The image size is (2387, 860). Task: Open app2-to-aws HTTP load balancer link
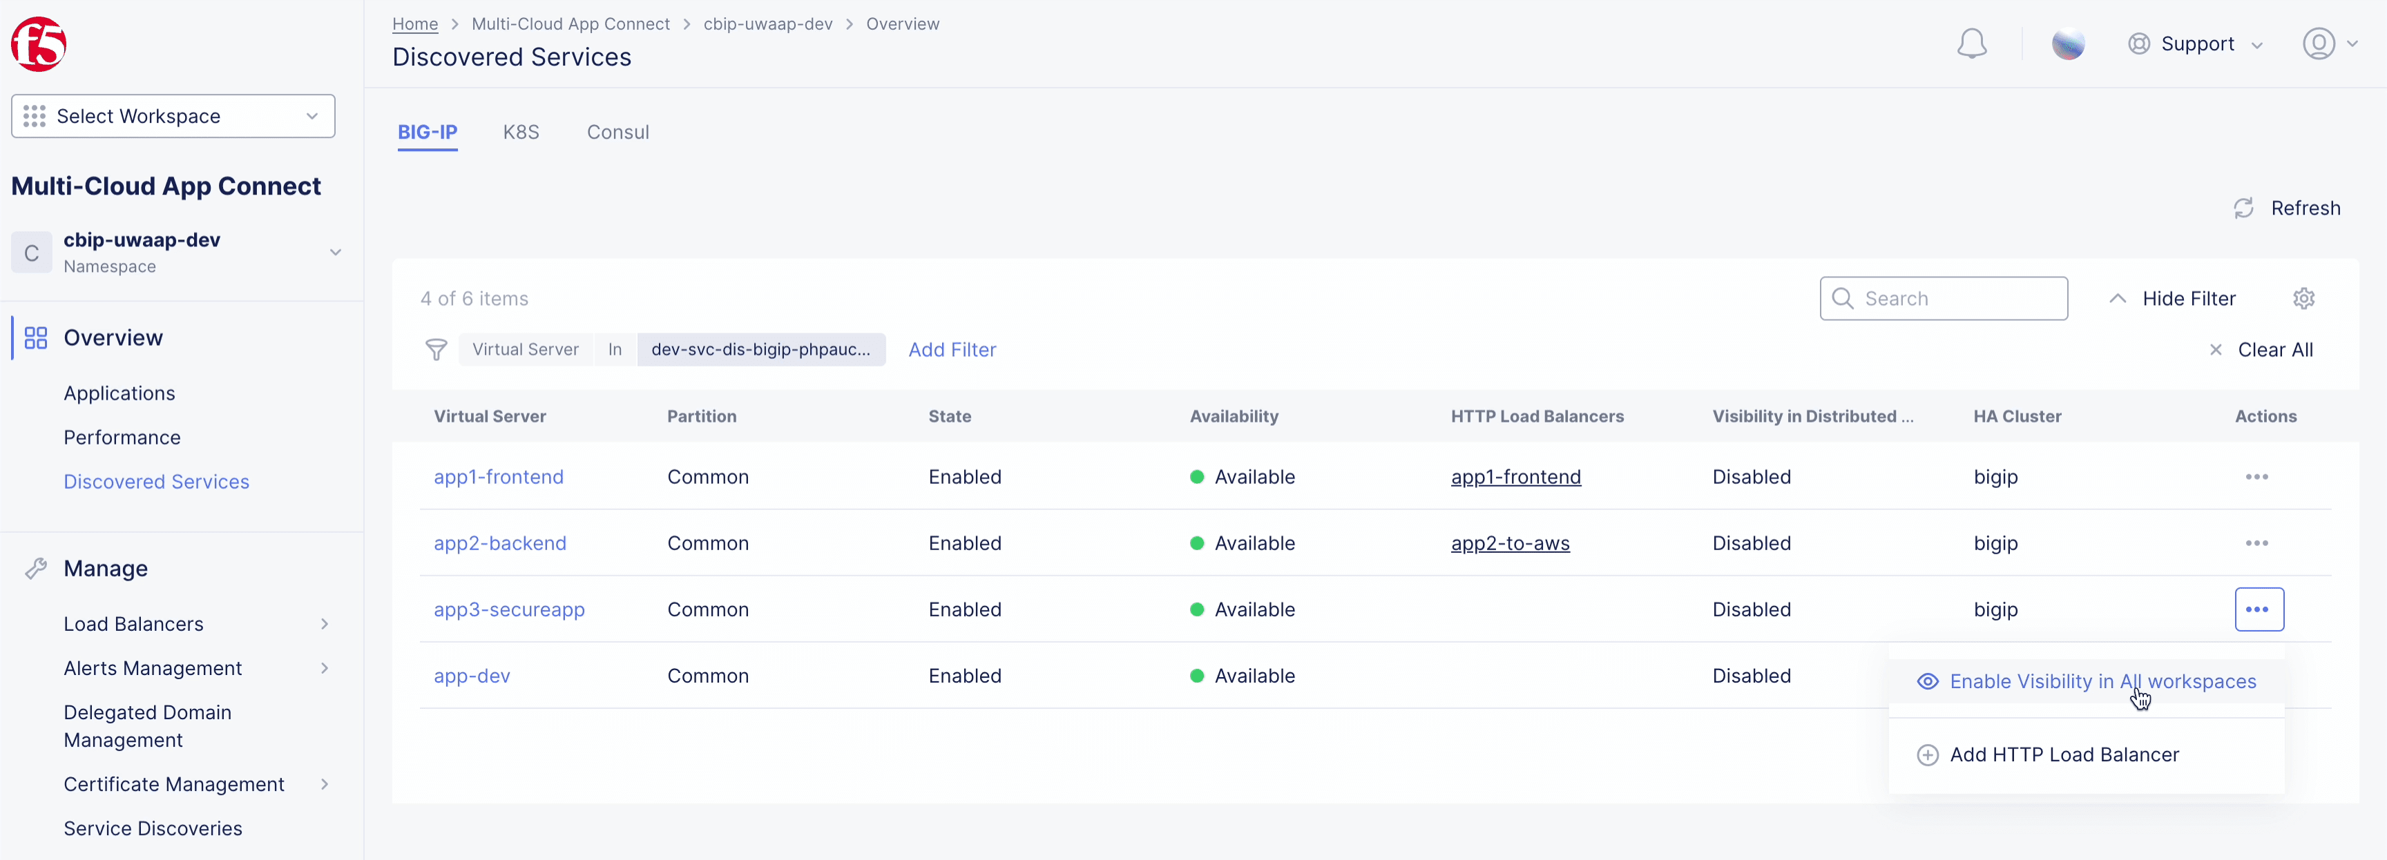1511,543
